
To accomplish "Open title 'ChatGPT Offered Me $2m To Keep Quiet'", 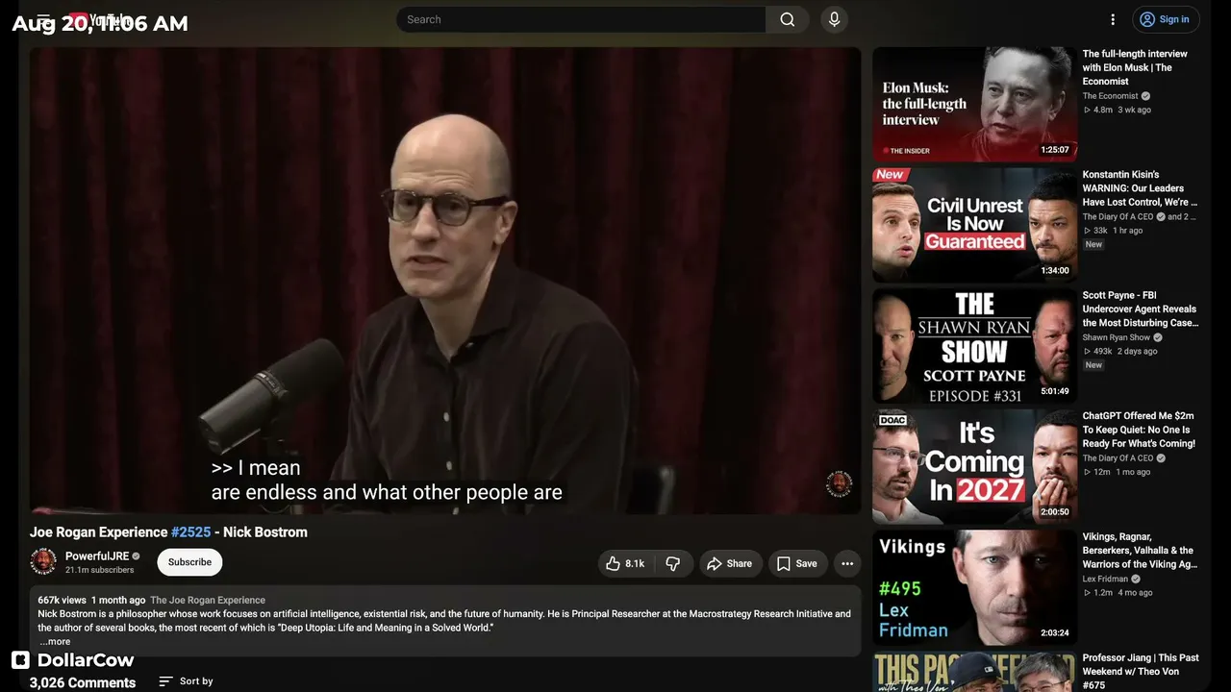I will point(1139,431).
